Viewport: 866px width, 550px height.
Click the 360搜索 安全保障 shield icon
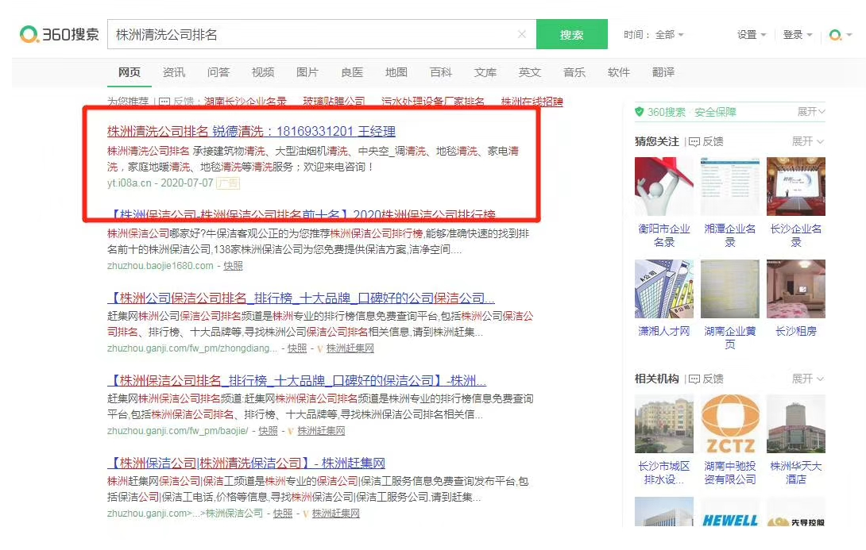tap(639, 112)
